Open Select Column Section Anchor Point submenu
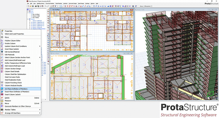 coord(40,57)
